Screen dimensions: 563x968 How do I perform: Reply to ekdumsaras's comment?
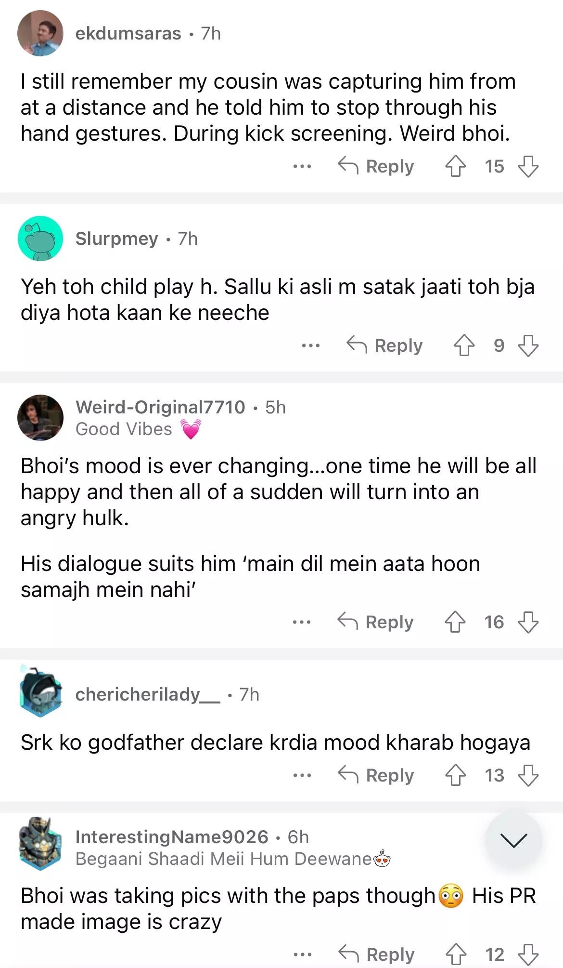[x=376, y=166]
